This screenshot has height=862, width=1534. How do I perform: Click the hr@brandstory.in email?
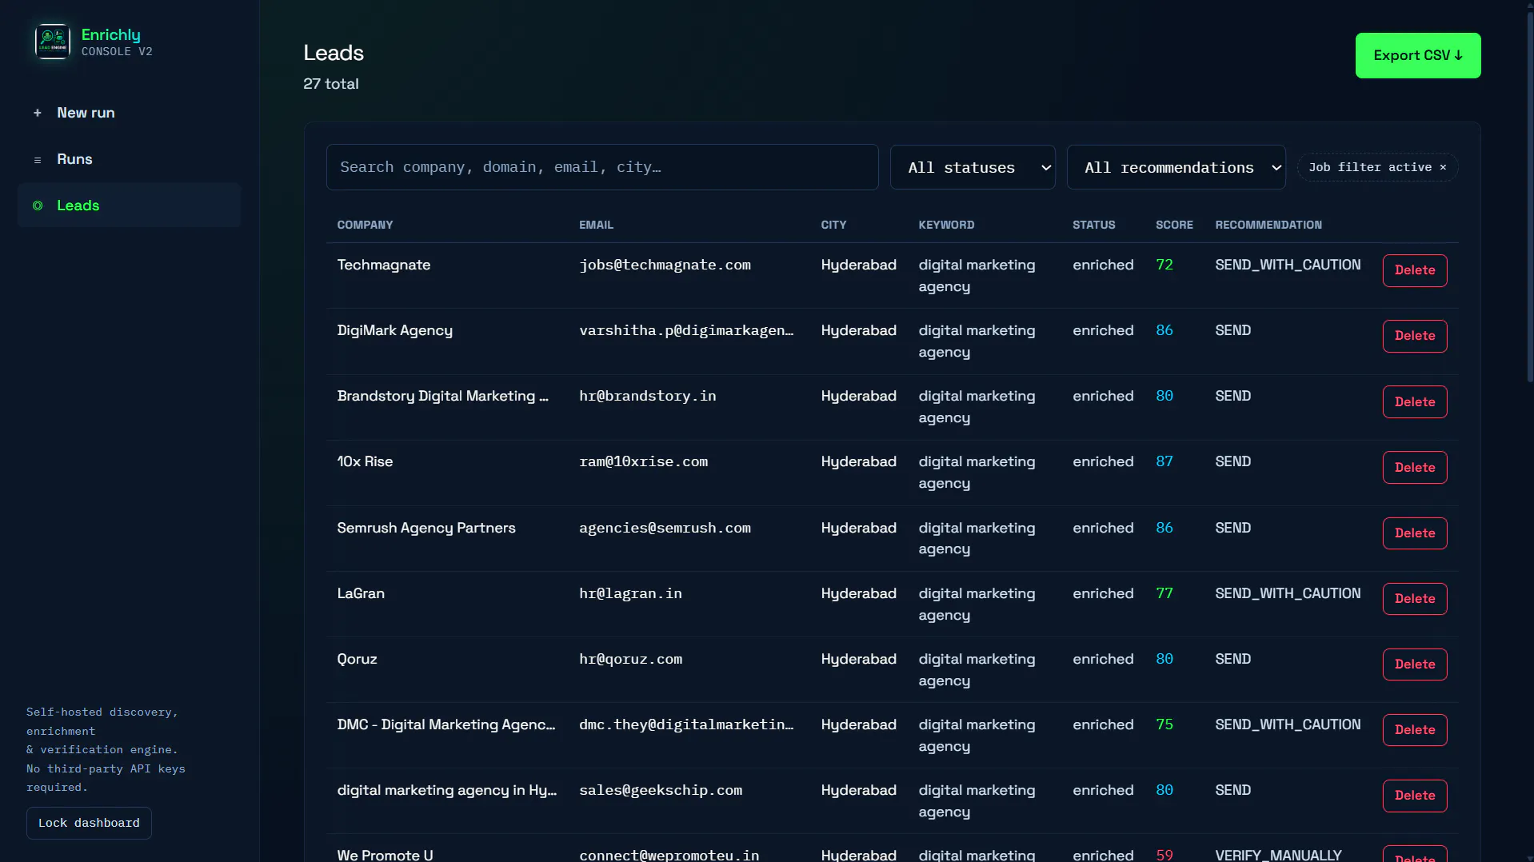pos(647,396)
